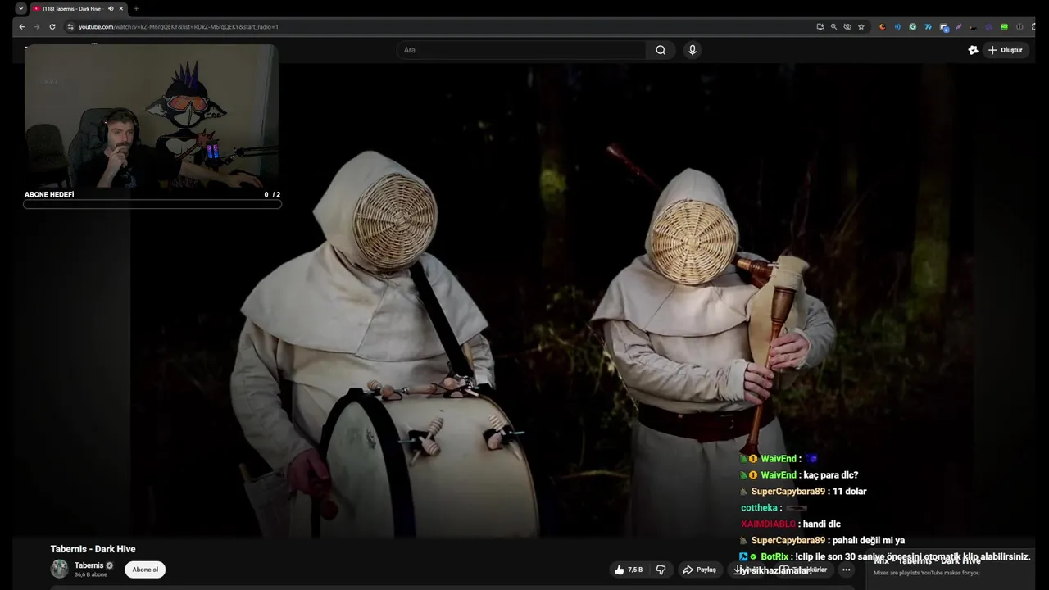Screen dimensions: 1049x590
Task: Click the install app icon in address bar
Action: (x=820, y=26)
